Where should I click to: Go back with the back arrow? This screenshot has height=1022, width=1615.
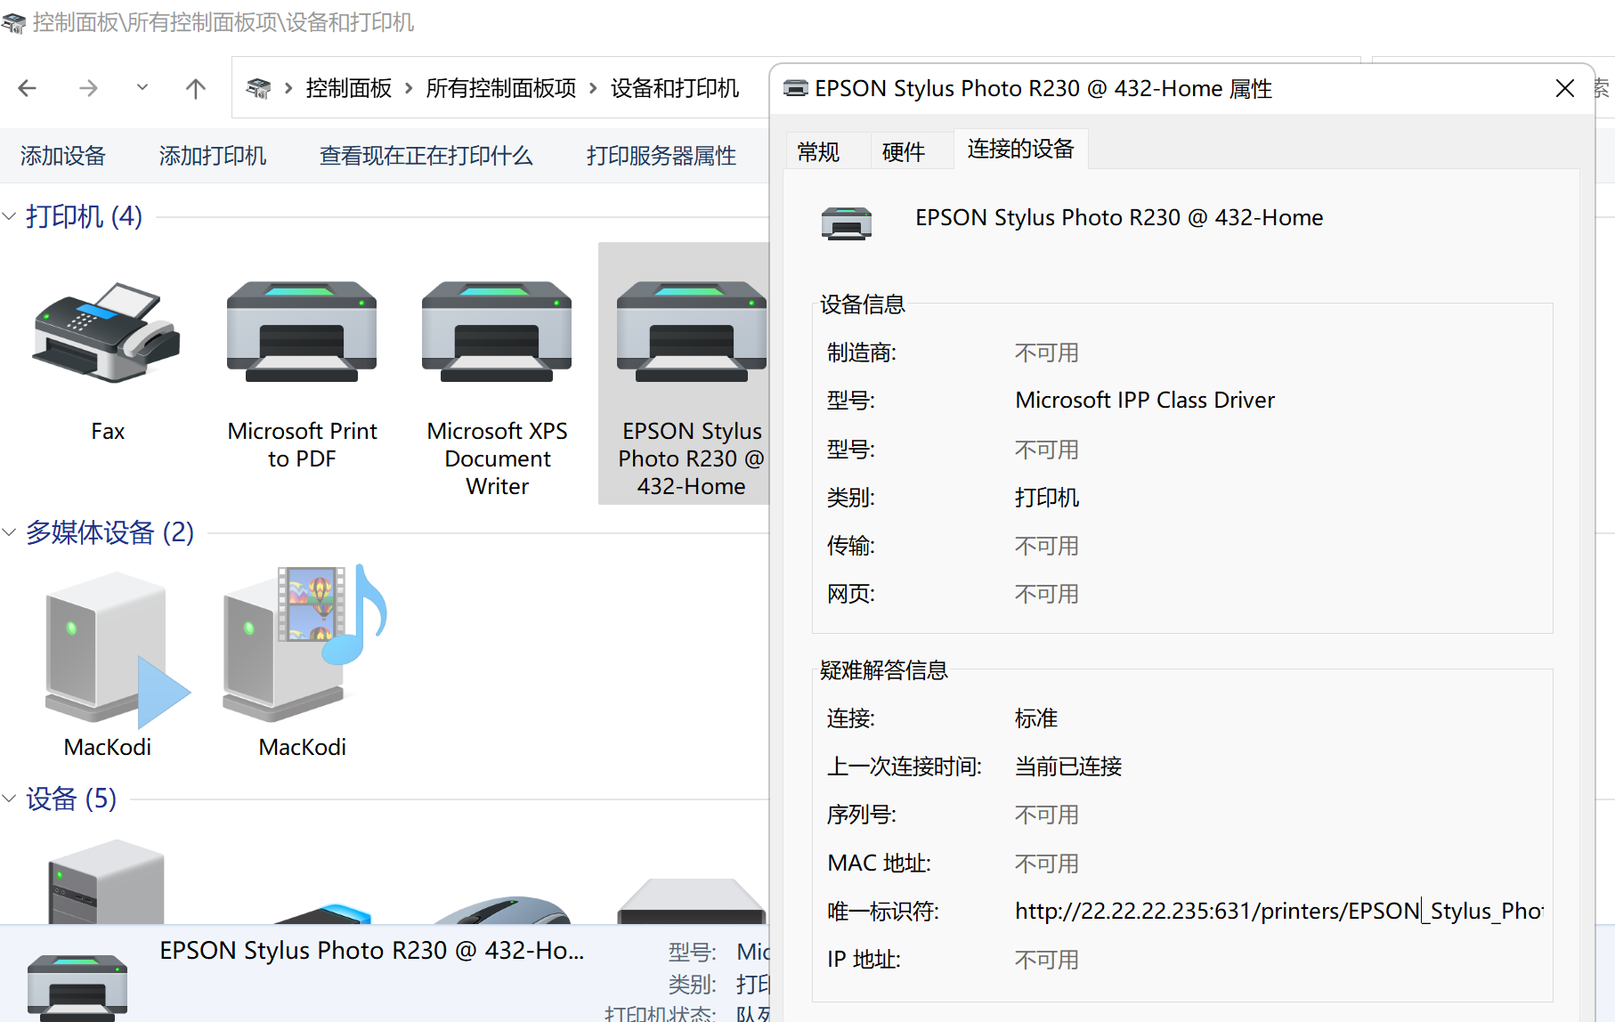28,88
